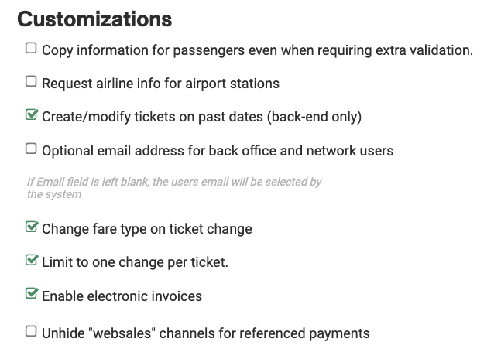
Task: Check unhide websales channels checkbox
Action: (31, 331)
